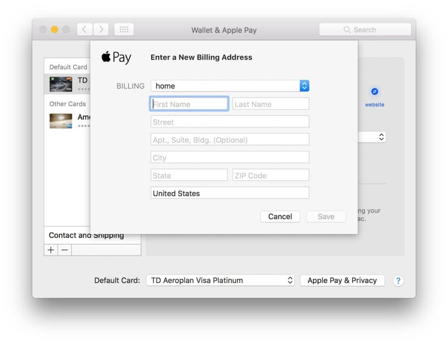Open Apple Pay & Privacy information
This screenshot has height=344, width=448.
pyautogui.click(x=342, y=280)
